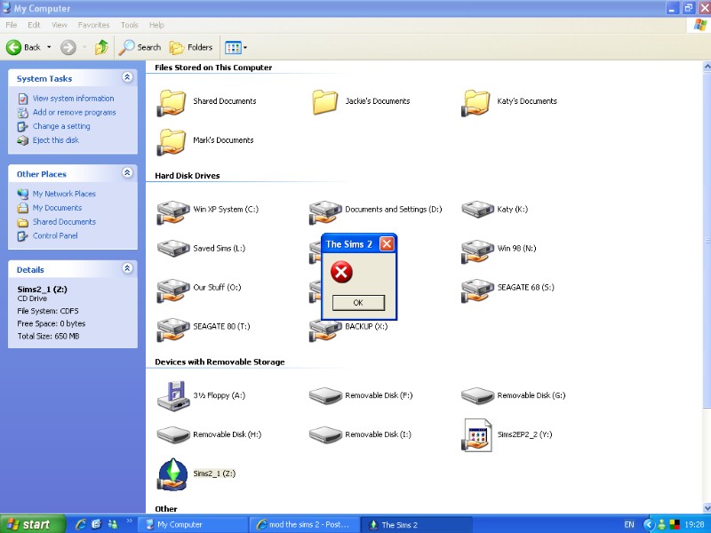Open the View menu
Screen dimensions: 711x533
coord(59,25)
